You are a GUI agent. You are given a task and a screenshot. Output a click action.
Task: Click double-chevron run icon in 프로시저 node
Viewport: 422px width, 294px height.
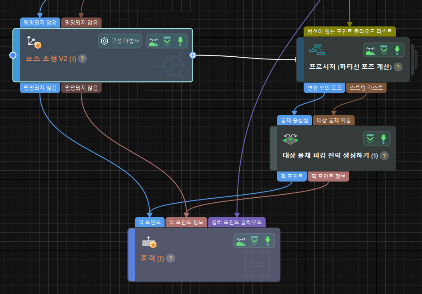(384, 50)
